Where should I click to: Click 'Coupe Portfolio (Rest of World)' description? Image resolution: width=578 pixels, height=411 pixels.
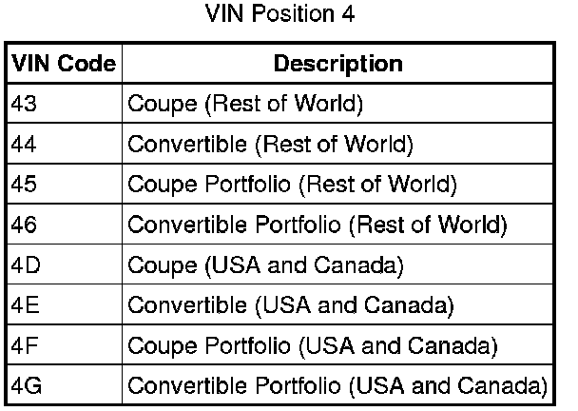[x=292, y=186]
